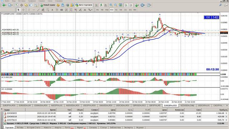Click the blue 100 button on chart
Image resolution: width=229 pixels, height=129 pixels.
click(x=208, y=18)
